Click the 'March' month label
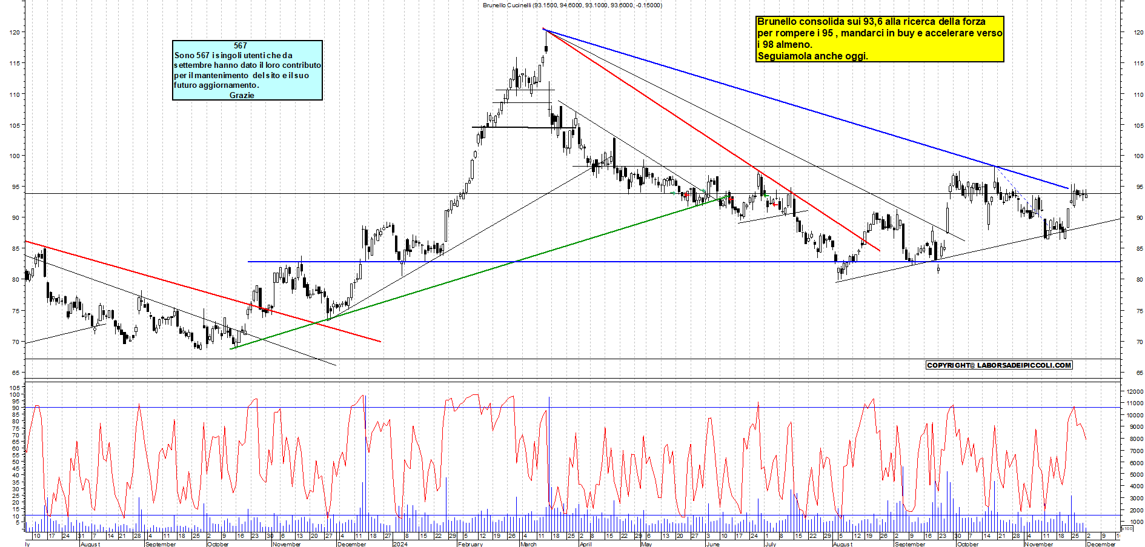The image size is (1145, 547). (x=528, y=544)
